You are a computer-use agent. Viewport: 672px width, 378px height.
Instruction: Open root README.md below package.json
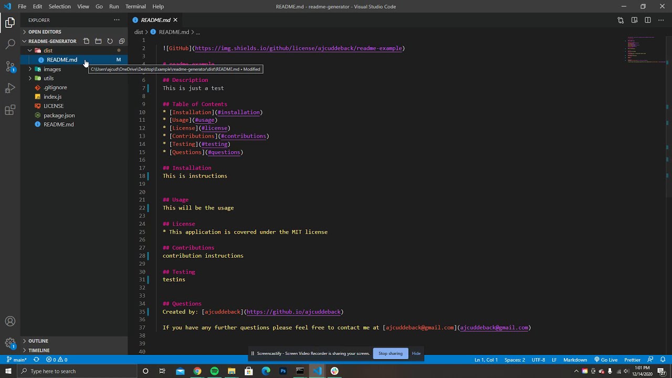(58, 124)
